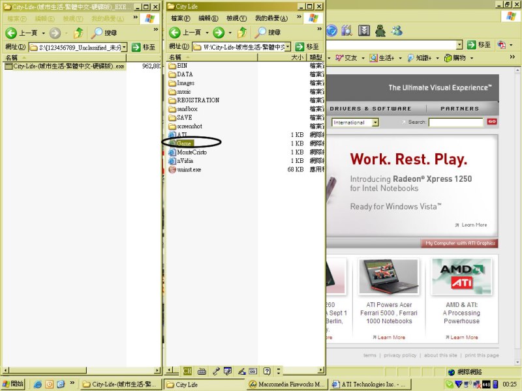Click the 開始 Start button
The image size is (522, 391).
coord(13,384)
